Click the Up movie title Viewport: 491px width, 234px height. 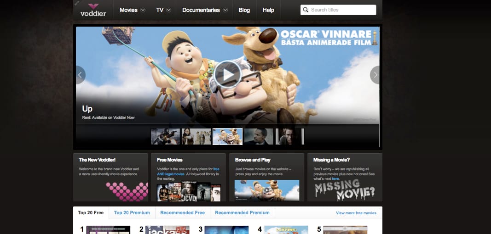coord(87,109)
